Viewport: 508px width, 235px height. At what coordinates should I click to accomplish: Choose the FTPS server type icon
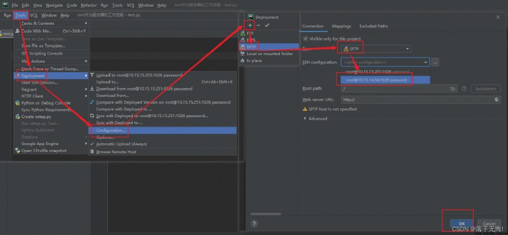coord(243,40)
